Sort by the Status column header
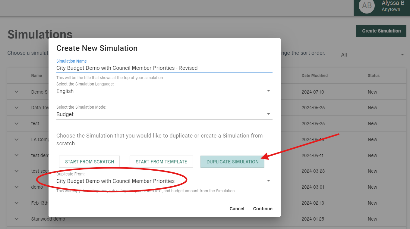This screenshot has height=229, width=410. pyautogui.click(x=374, y=76)
